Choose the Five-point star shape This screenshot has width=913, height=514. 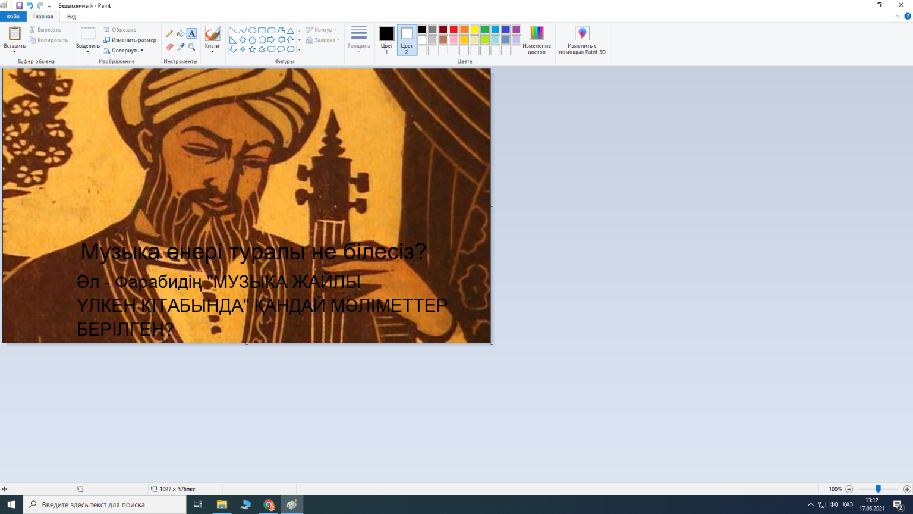(252, 49)
